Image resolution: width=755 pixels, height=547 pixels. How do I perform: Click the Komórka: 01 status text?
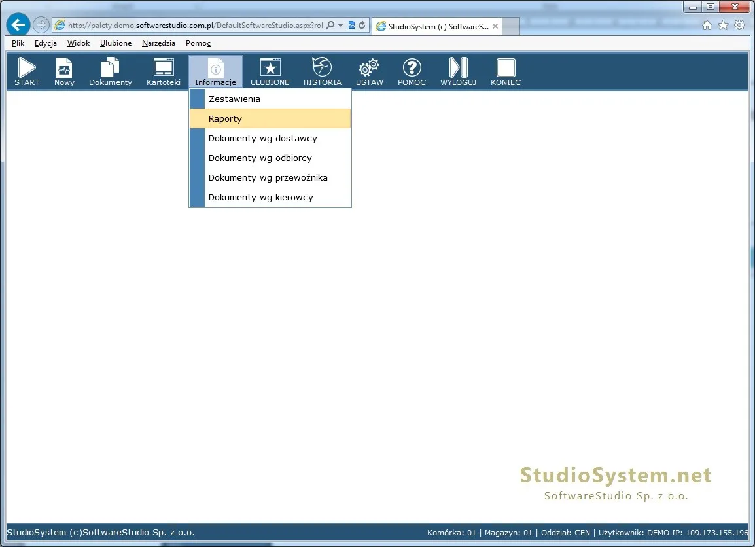[x=451, y=533]
